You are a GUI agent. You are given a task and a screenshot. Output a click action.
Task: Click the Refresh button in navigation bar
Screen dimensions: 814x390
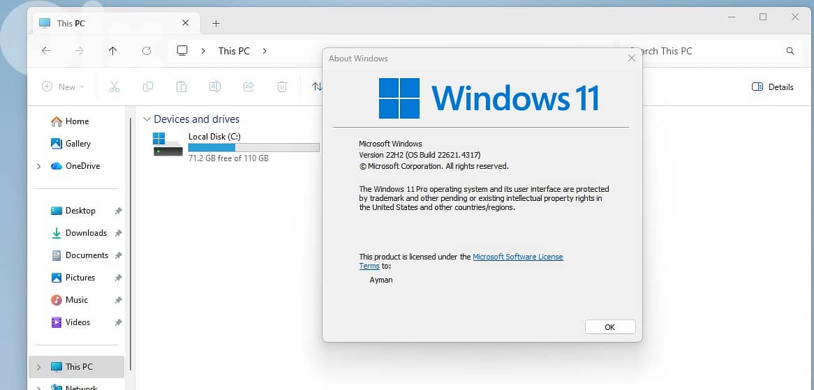pyautogui.click(x=147, y=51)
